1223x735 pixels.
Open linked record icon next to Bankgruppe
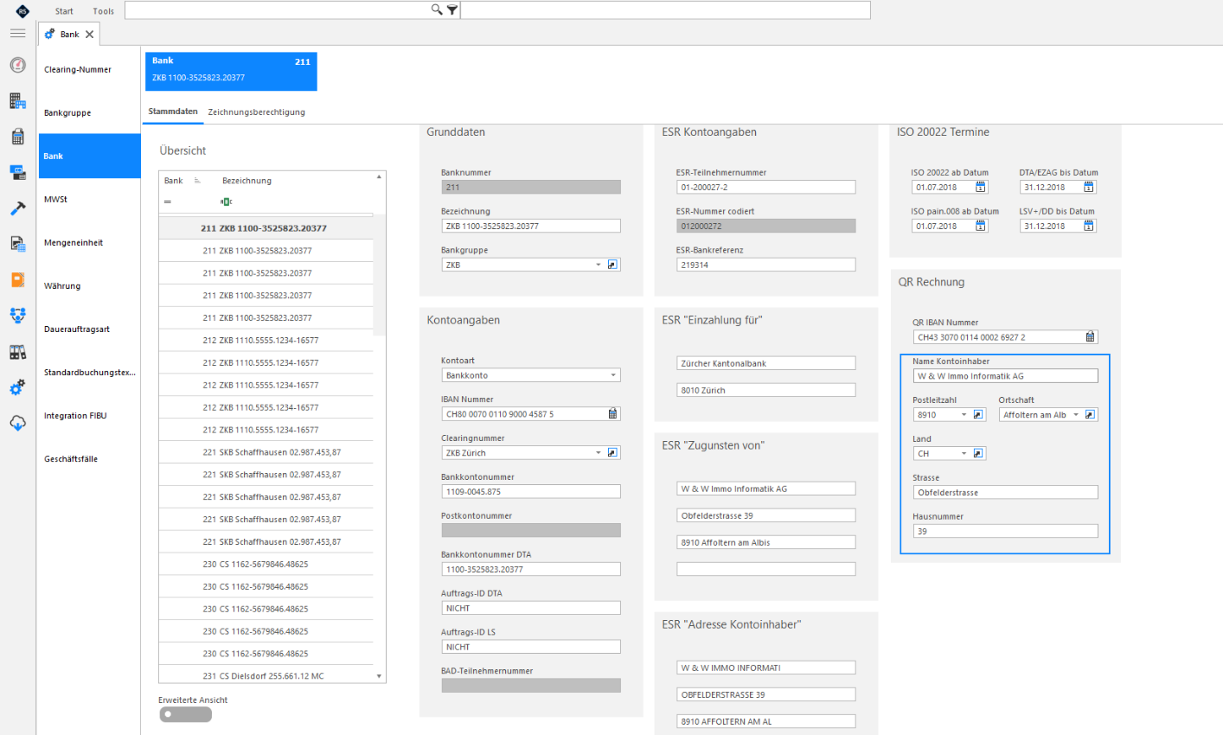pos(612,265)
